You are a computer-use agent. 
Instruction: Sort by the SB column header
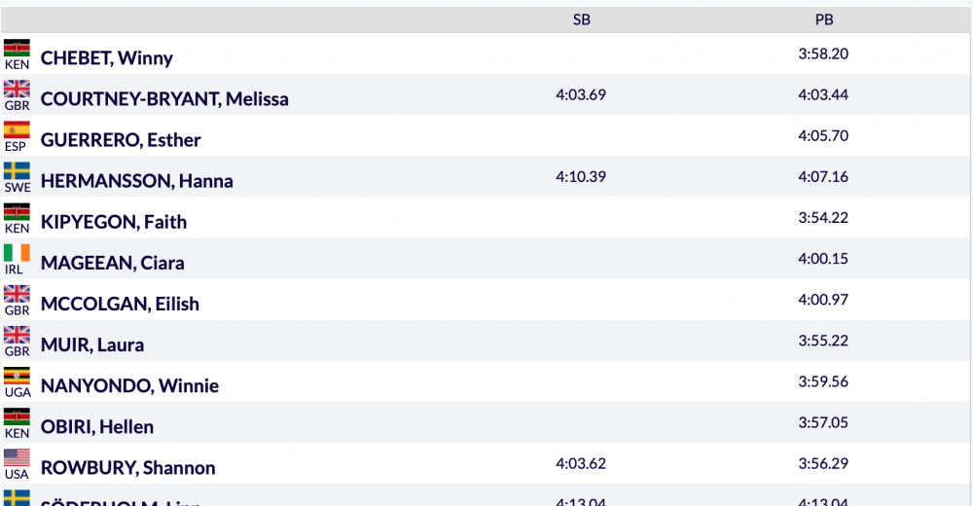point(582,19)
